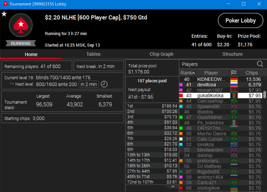Open the Chip Graph tab
267x192 pixels.
click(x=161, y=54)
